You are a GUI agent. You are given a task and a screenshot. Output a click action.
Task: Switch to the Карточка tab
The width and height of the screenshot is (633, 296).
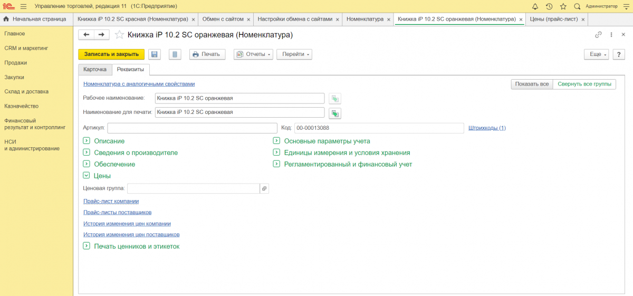point(95,70)
